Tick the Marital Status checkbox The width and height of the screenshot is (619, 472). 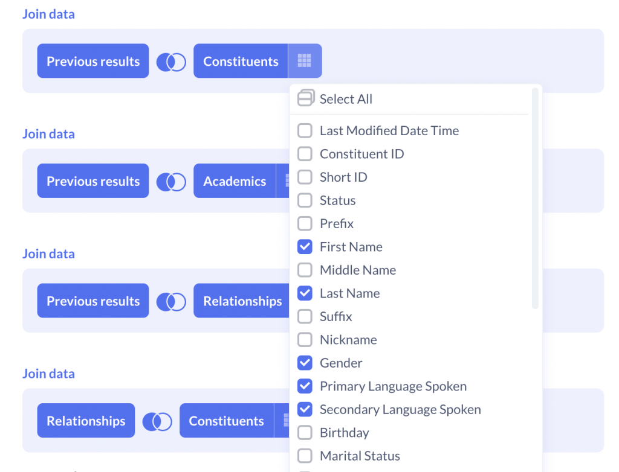(x=305, y=456)
